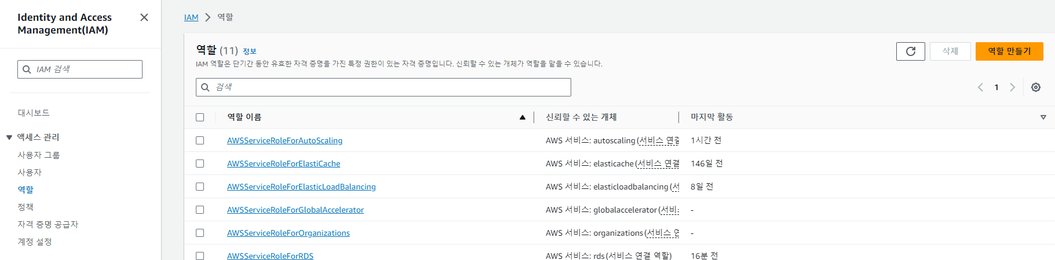Click the 8일 전 activity cell
Viewport: 1055px width, 260px height.
click(x=702, y=187)
